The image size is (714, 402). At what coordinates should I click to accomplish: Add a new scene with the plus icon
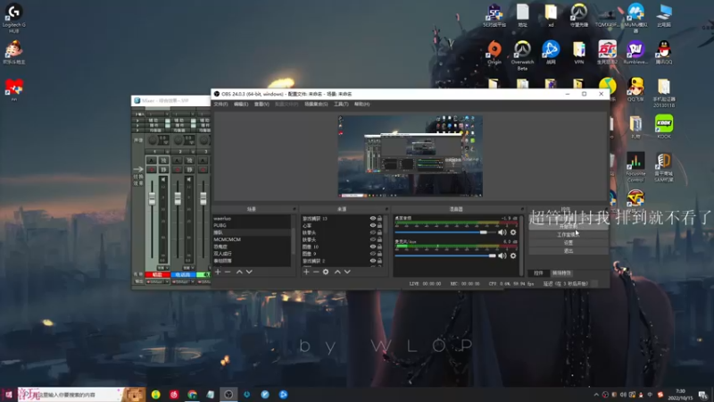pos(218,272)
